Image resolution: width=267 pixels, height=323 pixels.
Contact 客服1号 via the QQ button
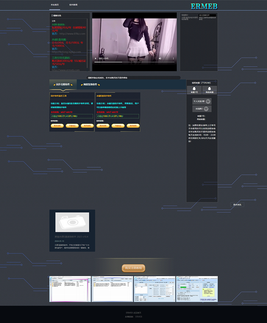coord(194,90)
